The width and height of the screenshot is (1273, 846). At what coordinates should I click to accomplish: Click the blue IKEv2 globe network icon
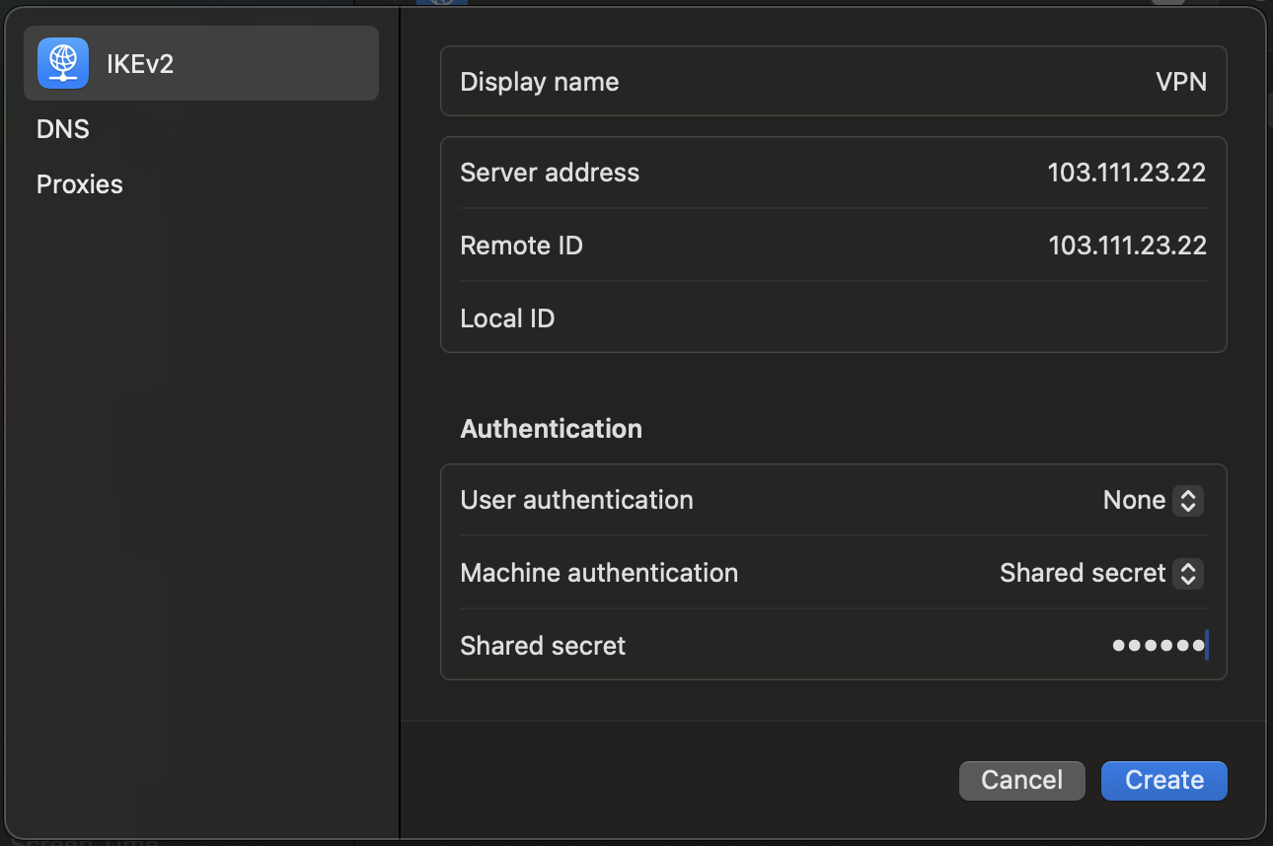tap(63, 63)
